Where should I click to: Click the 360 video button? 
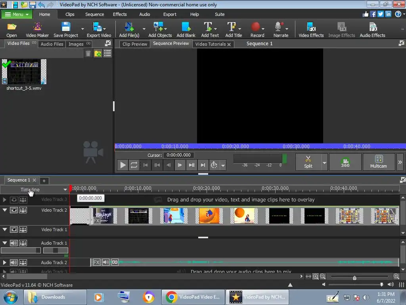345,162
